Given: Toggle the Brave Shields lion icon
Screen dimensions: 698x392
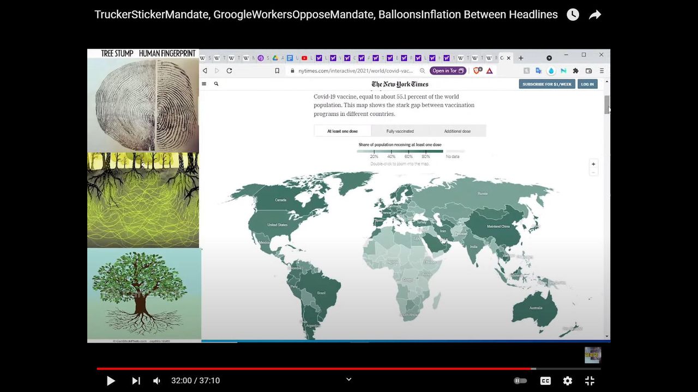Looking at the screenshot, I should [x=477, y=71].
